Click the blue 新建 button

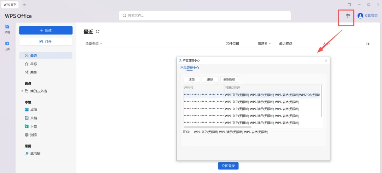click(46, 30)
